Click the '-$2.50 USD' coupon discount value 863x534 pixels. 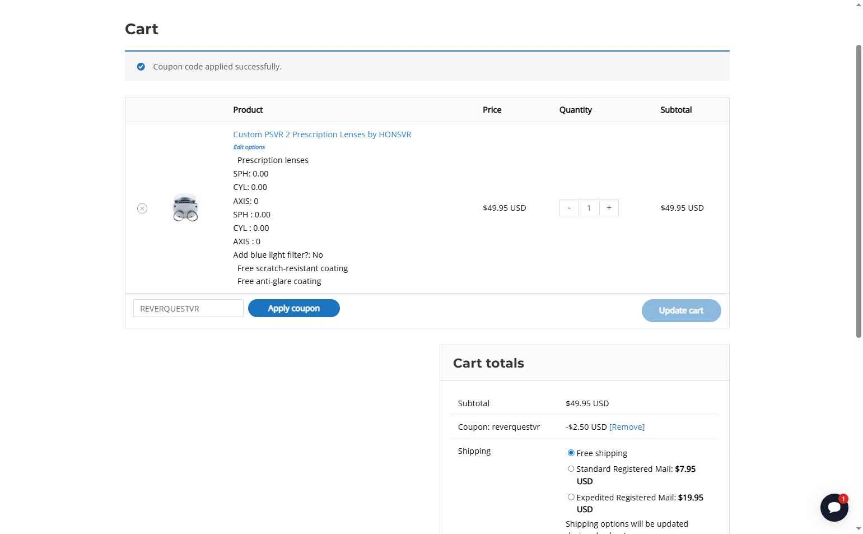[586, 427]
